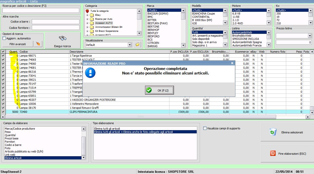Screen dimensions: 314x174
Task: Expand the Ricerca per Auto category node
Action: (x=87, y=19)
